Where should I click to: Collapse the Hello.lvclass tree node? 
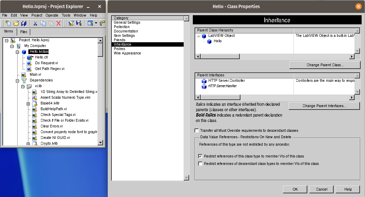17,52
